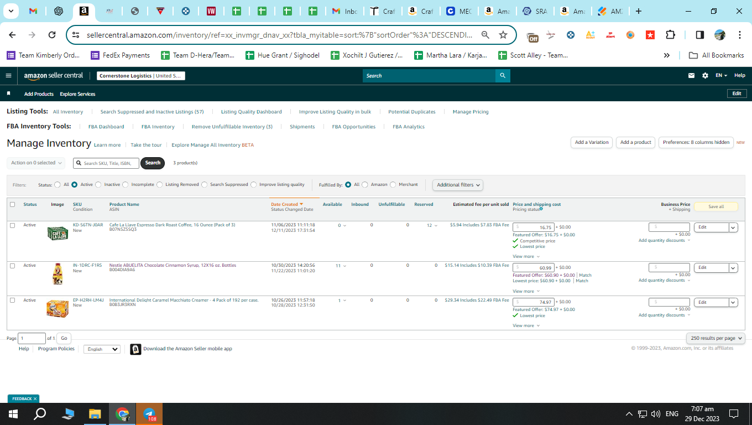Viewport: 752px width, 425px height.
Task: Click the Windows Start button
Action: [x=13, y=414]
